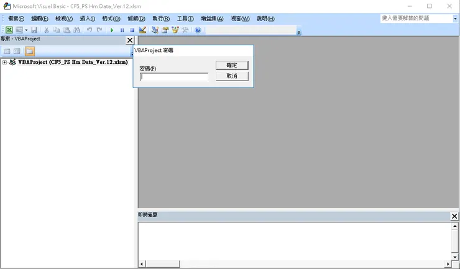Open toolbar options overflow arrow
This screenshot has width=460, height=269.
(299, 32)
